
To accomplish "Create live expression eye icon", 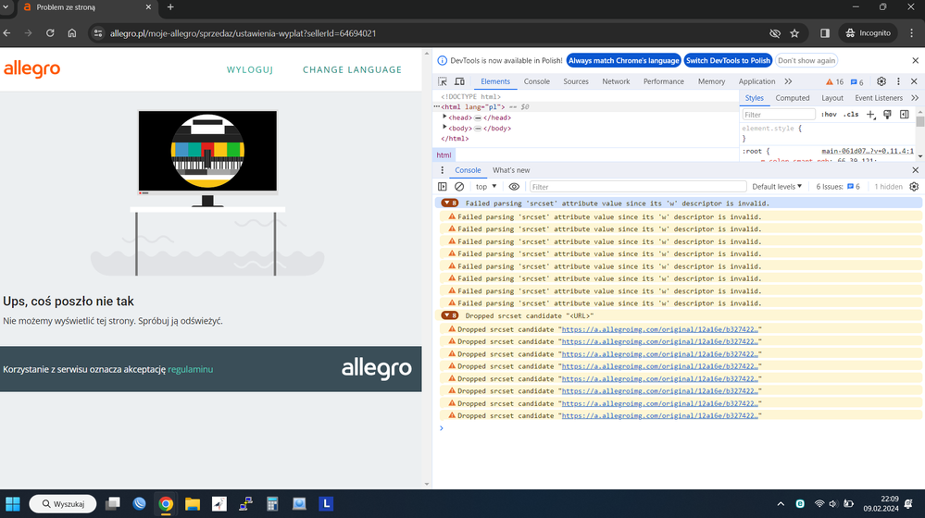I will (x=514, y=187).
